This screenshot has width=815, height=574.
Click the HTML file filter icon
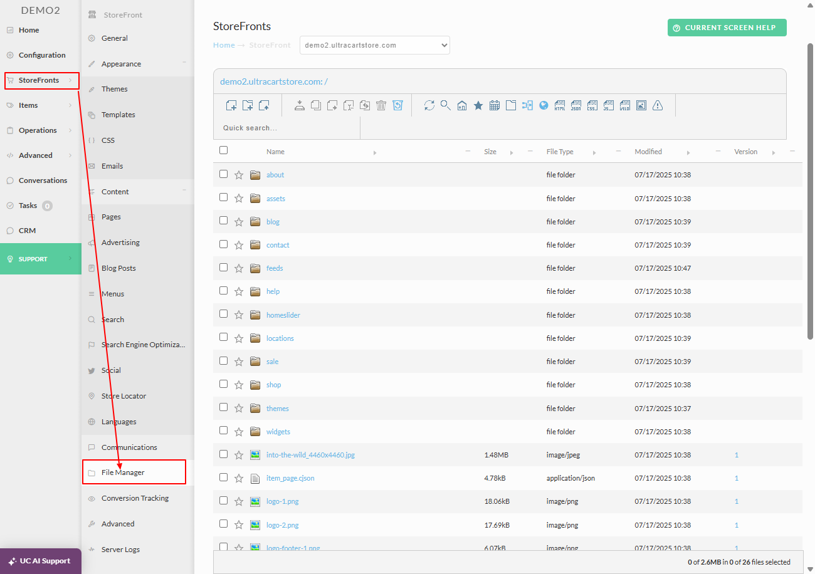560,105
